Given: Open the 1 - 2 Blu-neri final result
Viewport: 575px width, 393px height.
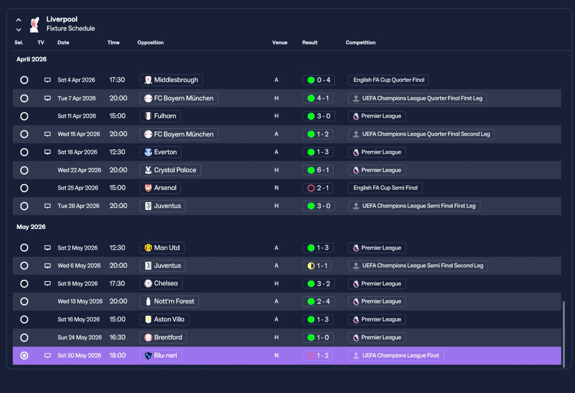Looking at the screenshot, I should (x=318, y=356).
